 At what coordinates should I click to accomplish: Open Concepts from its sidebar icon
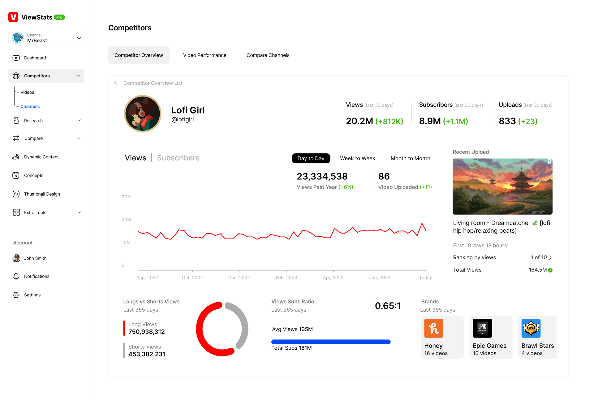tap(16, 175)
